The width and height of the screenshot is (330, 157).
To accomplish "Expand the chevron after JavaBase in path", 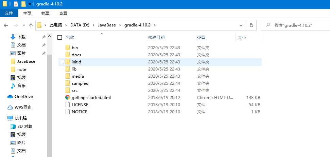I will (x=120, y=25).
